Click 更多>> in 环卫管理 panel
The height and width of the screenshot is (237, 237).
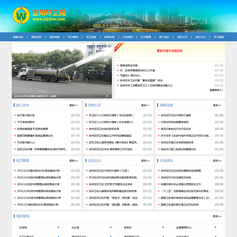[x=73, y=161]
